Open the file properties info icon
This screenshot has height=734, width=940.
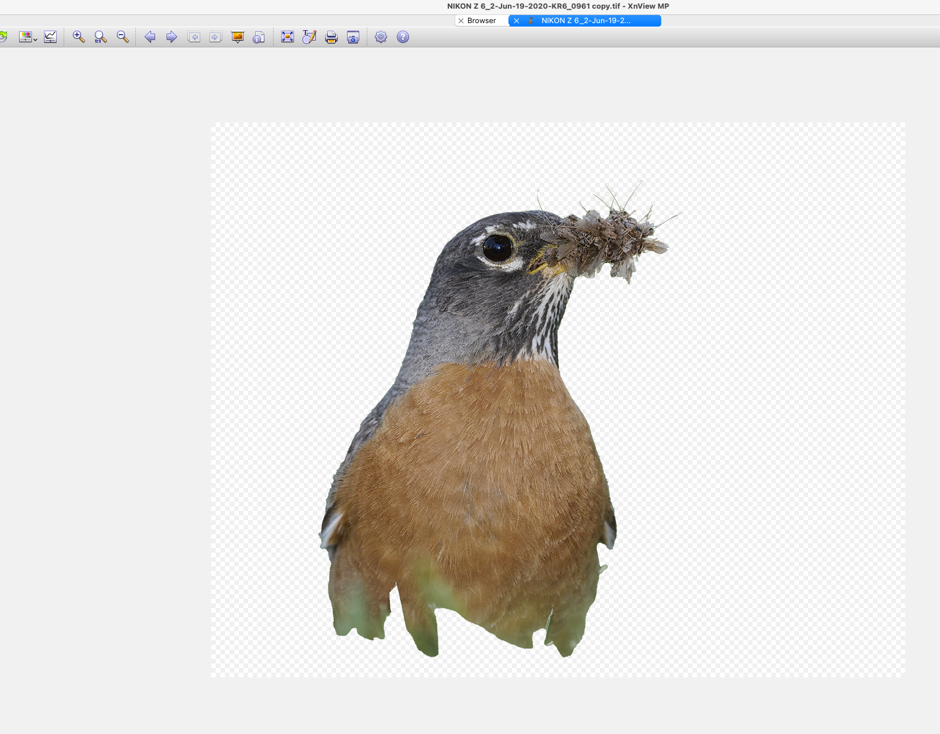[259, 37]
